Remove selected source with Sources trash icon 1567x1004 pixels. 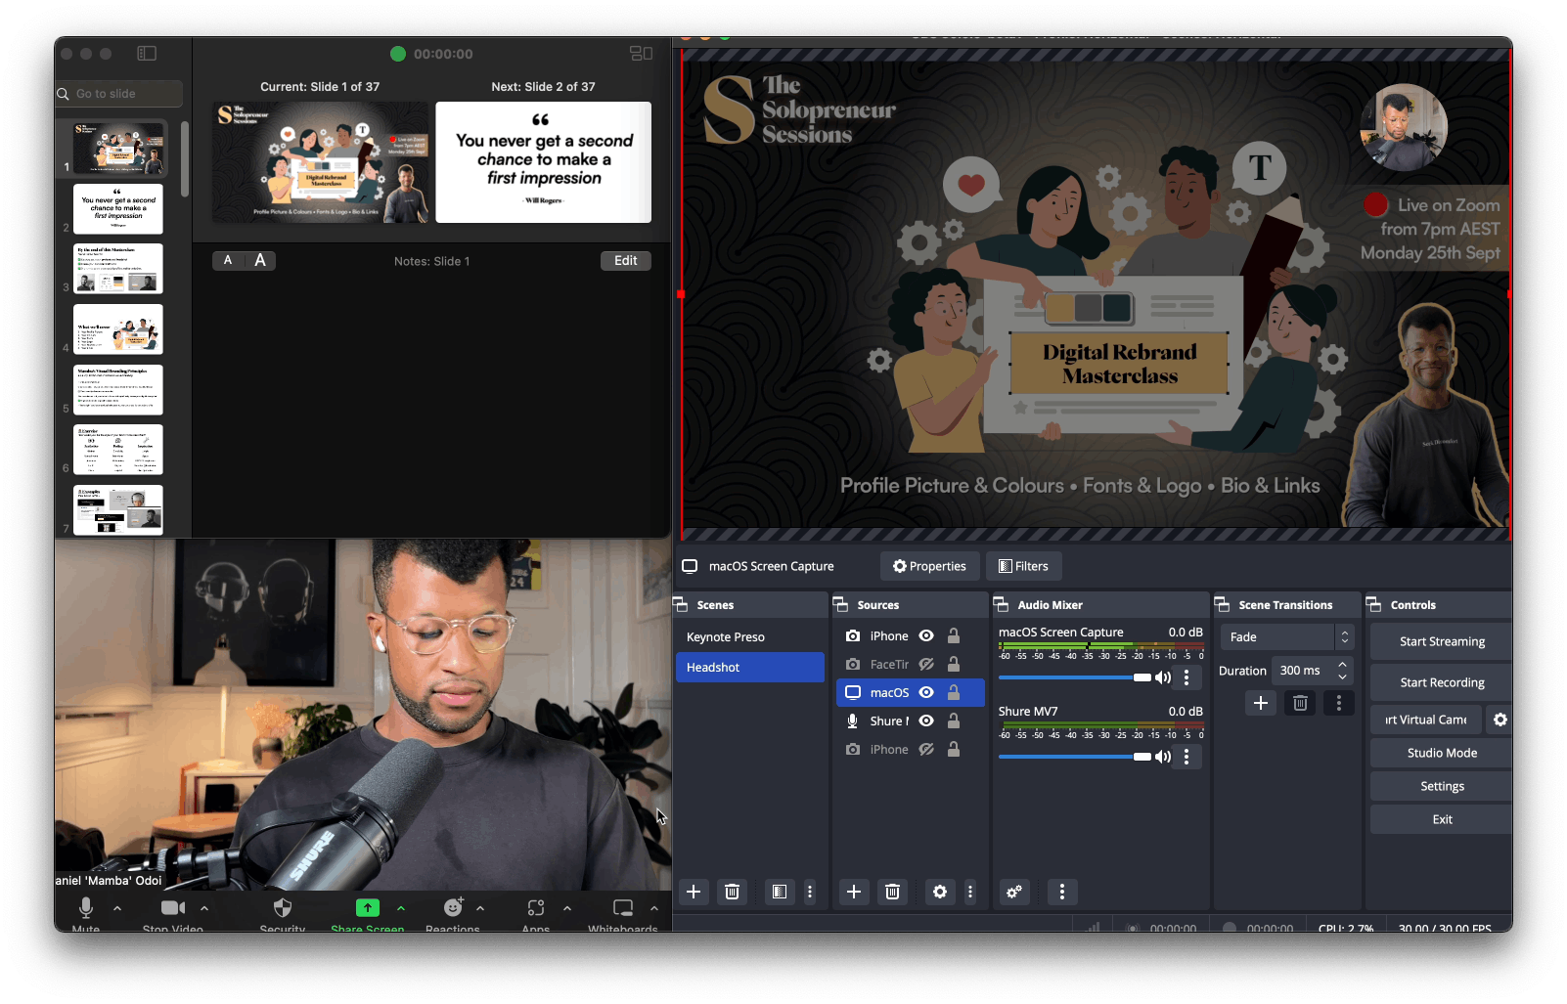coord(892,892)
